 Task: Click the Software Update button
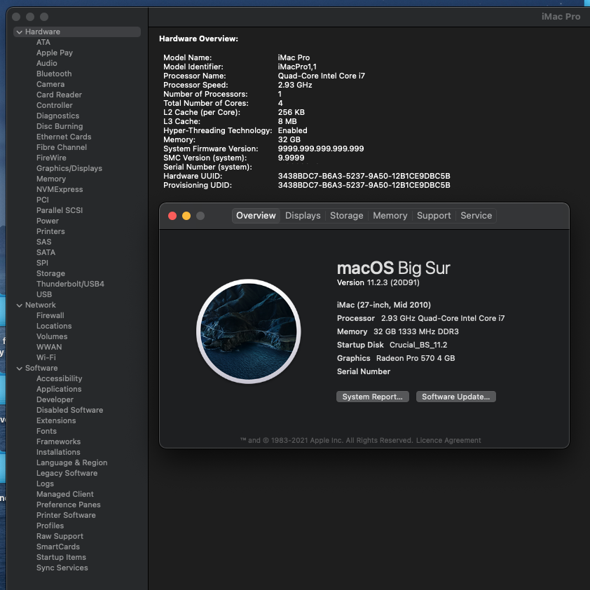point(456,397)
